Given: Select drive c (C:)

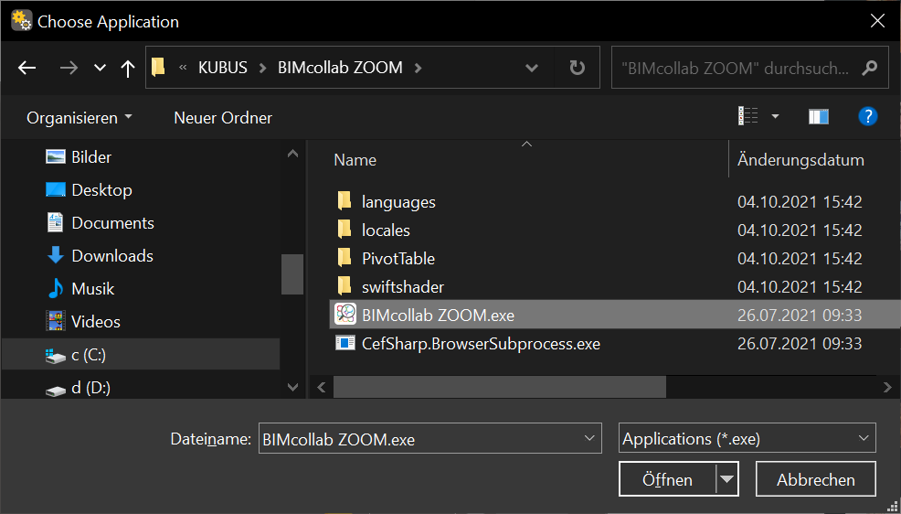Looking at the screenshot, I should (x=140, y=355).
